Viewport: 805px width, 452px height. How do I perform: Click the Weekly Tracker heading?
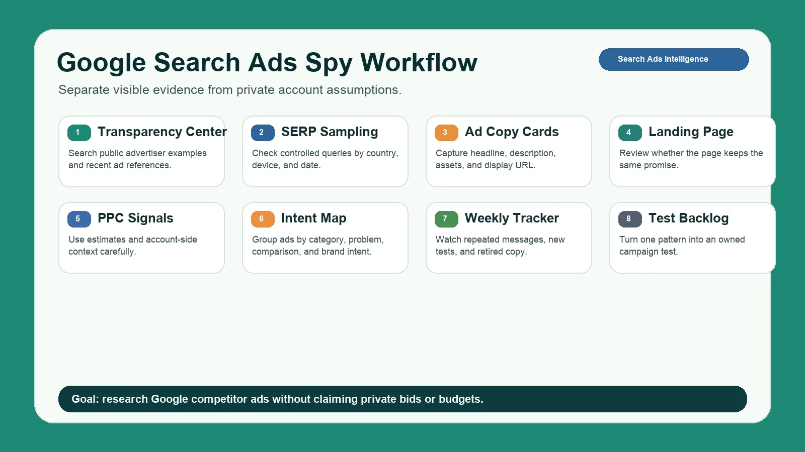pos(512,218)
